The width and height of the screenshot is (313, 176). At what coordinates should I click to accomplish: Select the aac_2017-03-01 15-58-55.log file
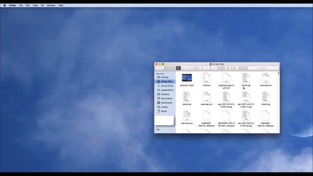pyautogui.click(x=226, y=100)
